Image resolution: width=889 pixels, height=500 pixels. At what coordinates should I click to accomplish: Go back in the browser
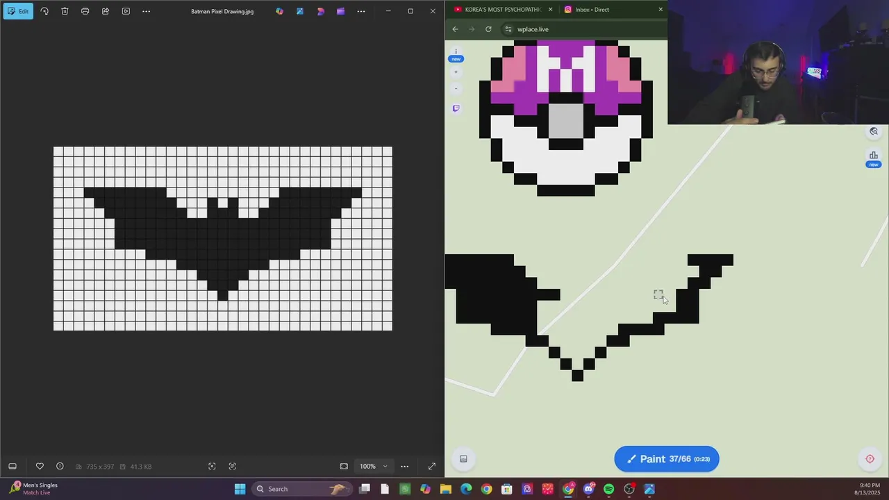coord(455,29)
